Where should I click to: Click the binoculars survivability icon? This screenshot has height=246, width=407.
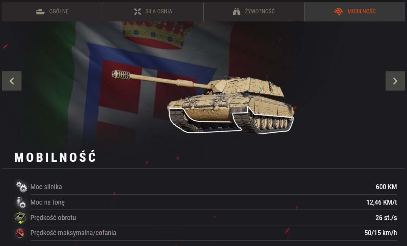236,12
